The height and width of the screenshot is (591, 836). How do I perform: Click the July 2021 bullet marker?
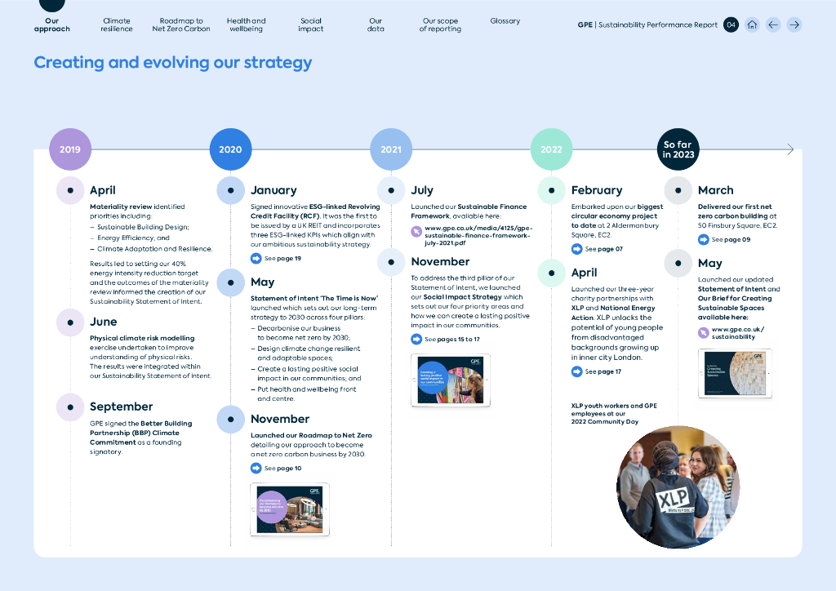pyautogui.click(x=391, y=190)
